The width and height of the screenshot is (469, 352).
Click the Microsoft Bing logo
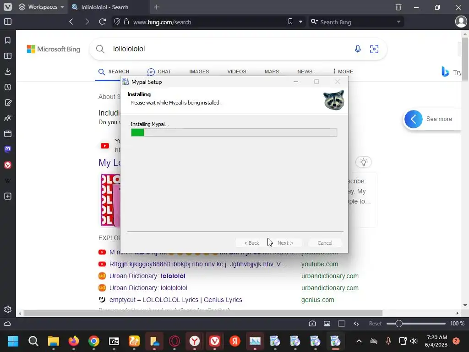pyautogui.click(x=54, y=49)
